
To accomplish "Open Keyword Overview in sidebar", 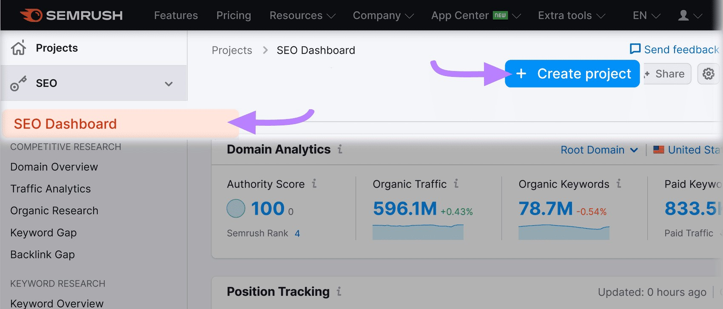I will pos(57,303).
